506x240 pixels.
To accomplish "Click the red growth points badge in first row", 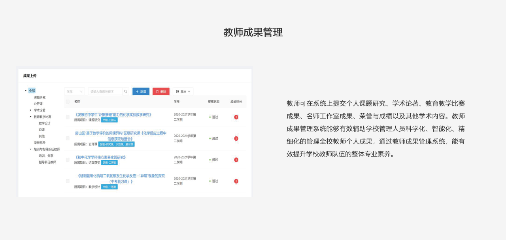I will [x=236, y=117].
